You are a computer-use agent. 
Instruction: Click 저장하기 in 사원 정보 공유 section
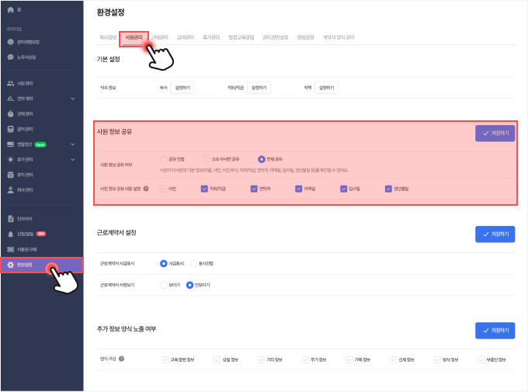[495, 134]
